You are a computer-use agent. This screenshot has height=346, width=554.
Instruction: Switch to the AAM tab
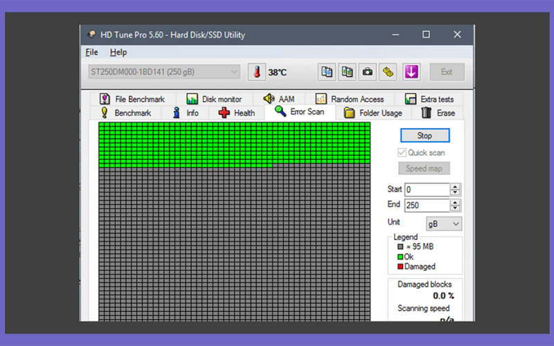coord(279,99)
